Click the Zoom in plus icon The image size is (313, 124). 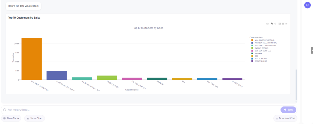click(280, 24)
